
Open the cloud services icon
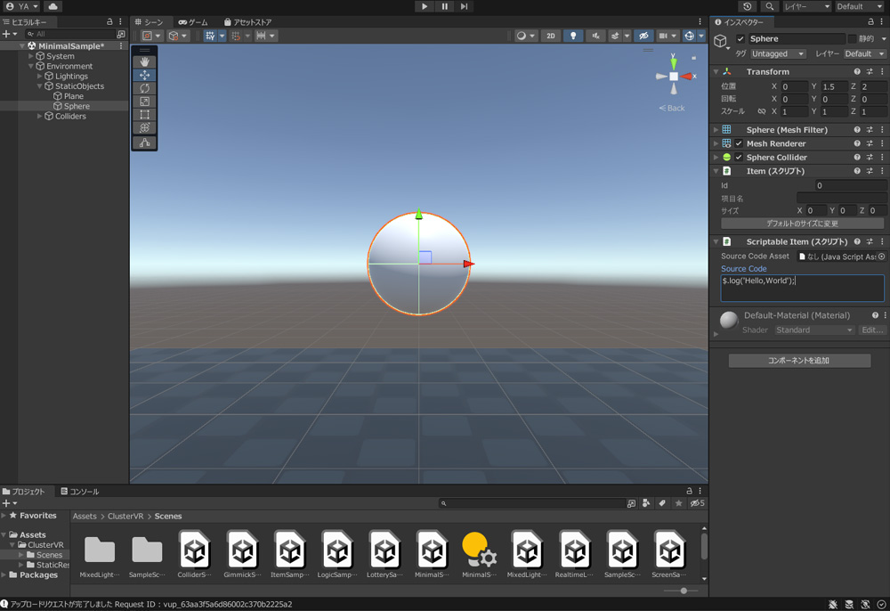coord(53,6)
